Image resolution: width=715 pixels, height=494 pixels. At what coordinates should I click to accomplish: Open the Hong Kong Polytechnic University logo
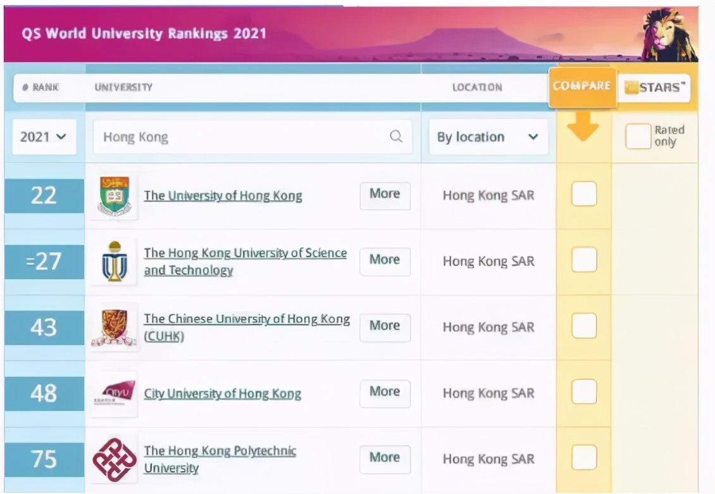pos(115,459)
